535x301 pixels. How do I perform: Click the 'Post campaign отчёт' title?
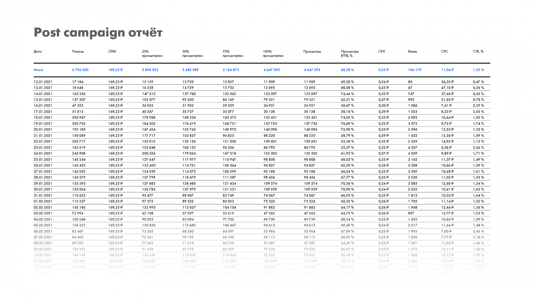point(98,33)
